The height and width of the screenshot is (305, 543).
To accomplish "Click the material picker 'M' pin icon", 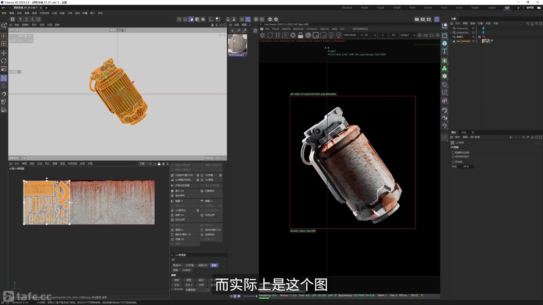I will click(x=339, y=35).
